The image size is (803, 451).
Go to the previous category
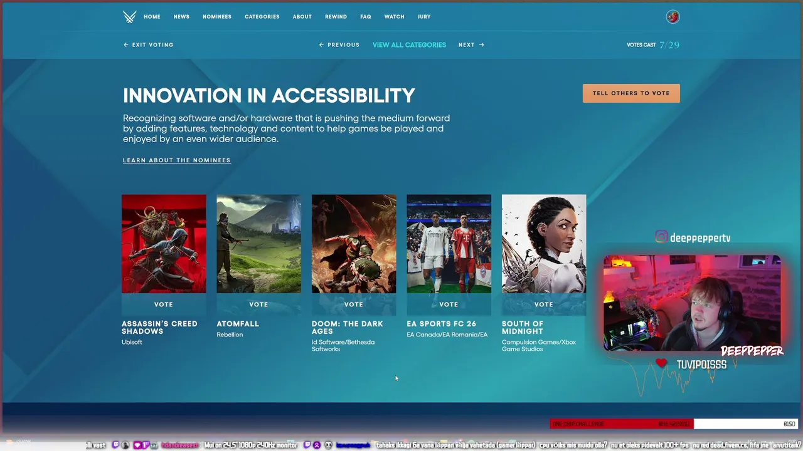pyautogui.click(x=339, y=45)
